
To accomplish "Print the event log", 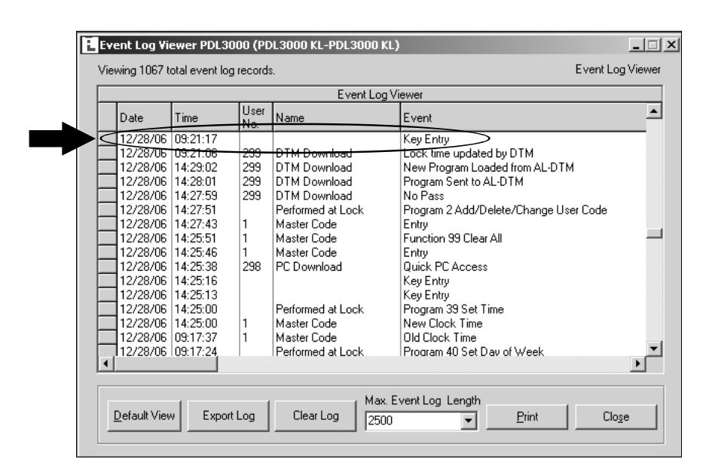I will [527, 417].
